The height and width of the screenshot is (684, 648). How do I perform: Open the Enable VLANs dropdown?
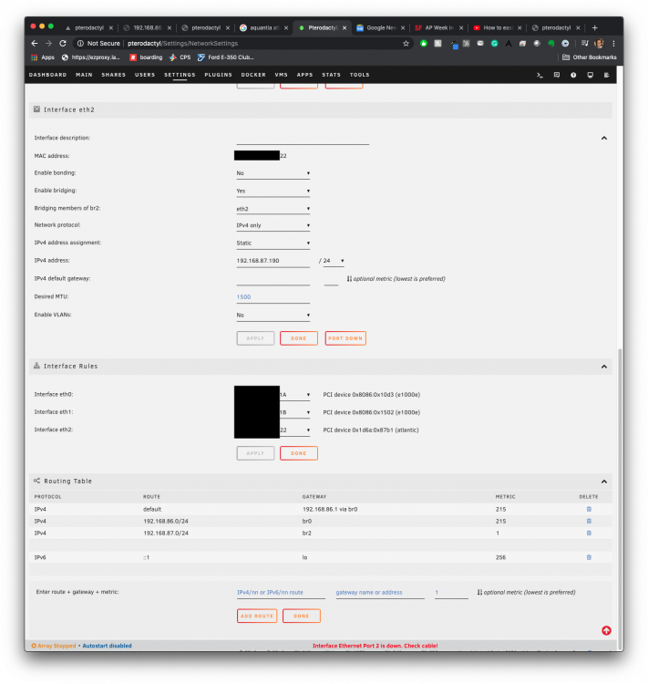coord(273,315)
